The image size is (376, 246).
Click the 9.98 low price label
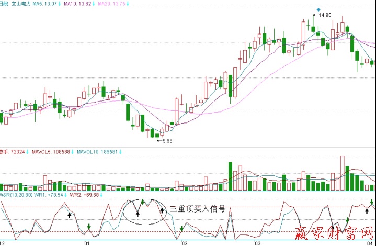click(x=167, y=141)
